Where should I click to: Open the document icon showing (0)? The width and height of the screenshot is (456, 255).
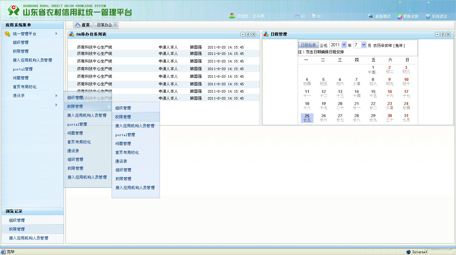point(314,16)
